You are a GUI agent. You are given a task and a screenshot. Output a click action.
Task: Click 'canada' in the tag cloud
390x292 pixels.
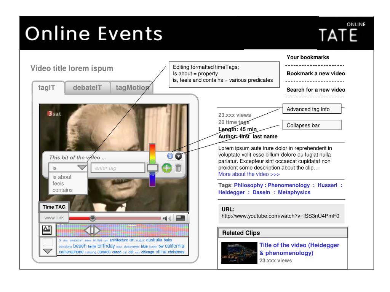104,252
